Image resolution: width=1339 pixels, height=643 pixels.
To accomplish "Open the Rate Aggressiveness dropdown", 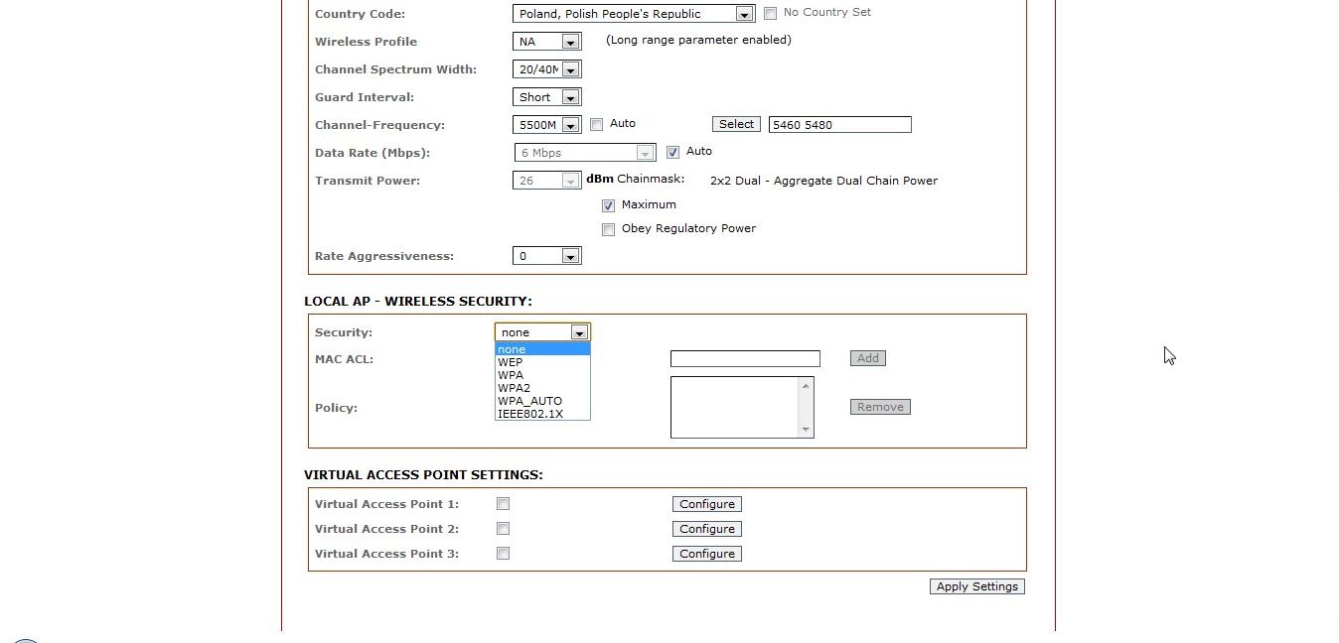I will pos(546,256).
